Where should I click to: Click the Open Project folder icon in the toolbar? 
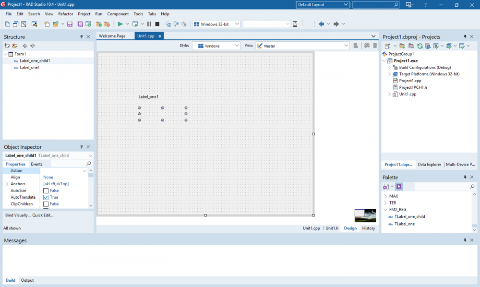55,24
